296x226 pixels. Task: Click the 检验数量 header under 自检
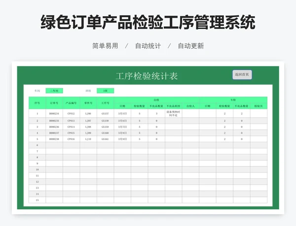pyautogui.click(x=139, y=106)
